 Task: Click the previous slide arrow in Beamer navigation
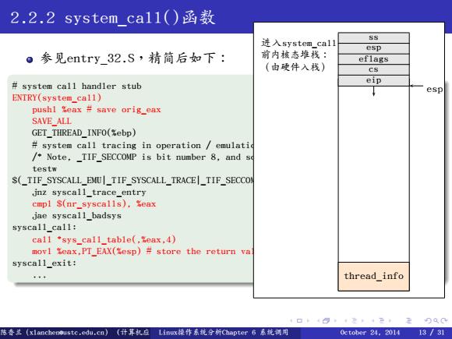click(291, 320)
